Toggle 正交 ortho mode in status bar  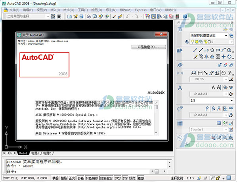click(x=72, y=178)
